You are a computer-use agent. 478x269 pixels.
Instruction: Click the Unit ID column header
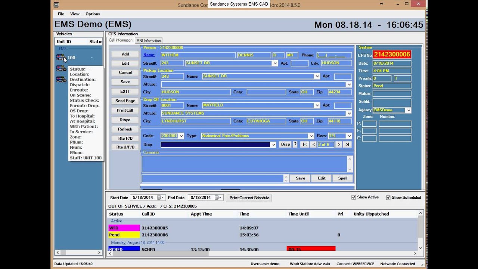[x=64, y=42]
